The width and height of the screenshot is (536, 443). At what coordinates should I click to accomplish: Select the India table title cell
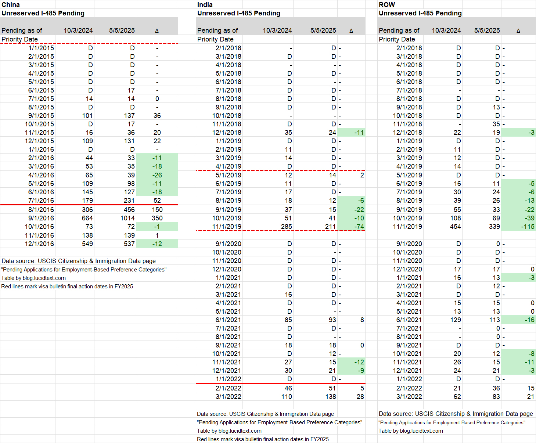point(205,5)
